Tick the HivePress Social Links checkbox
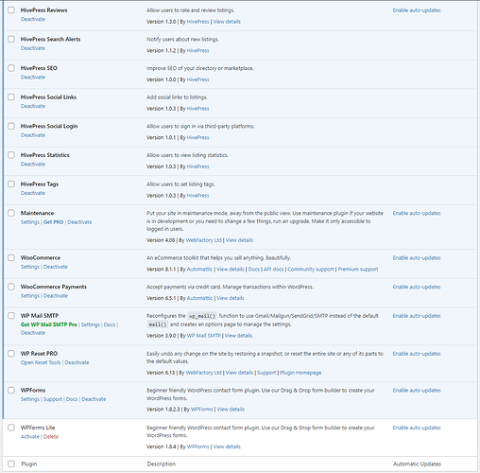480x473 pixels. click(x=11, y=97)
